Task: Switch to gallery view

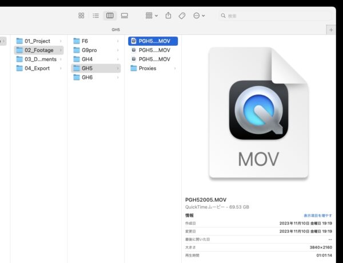Action: pyautogui.click(x=124, y=15)
